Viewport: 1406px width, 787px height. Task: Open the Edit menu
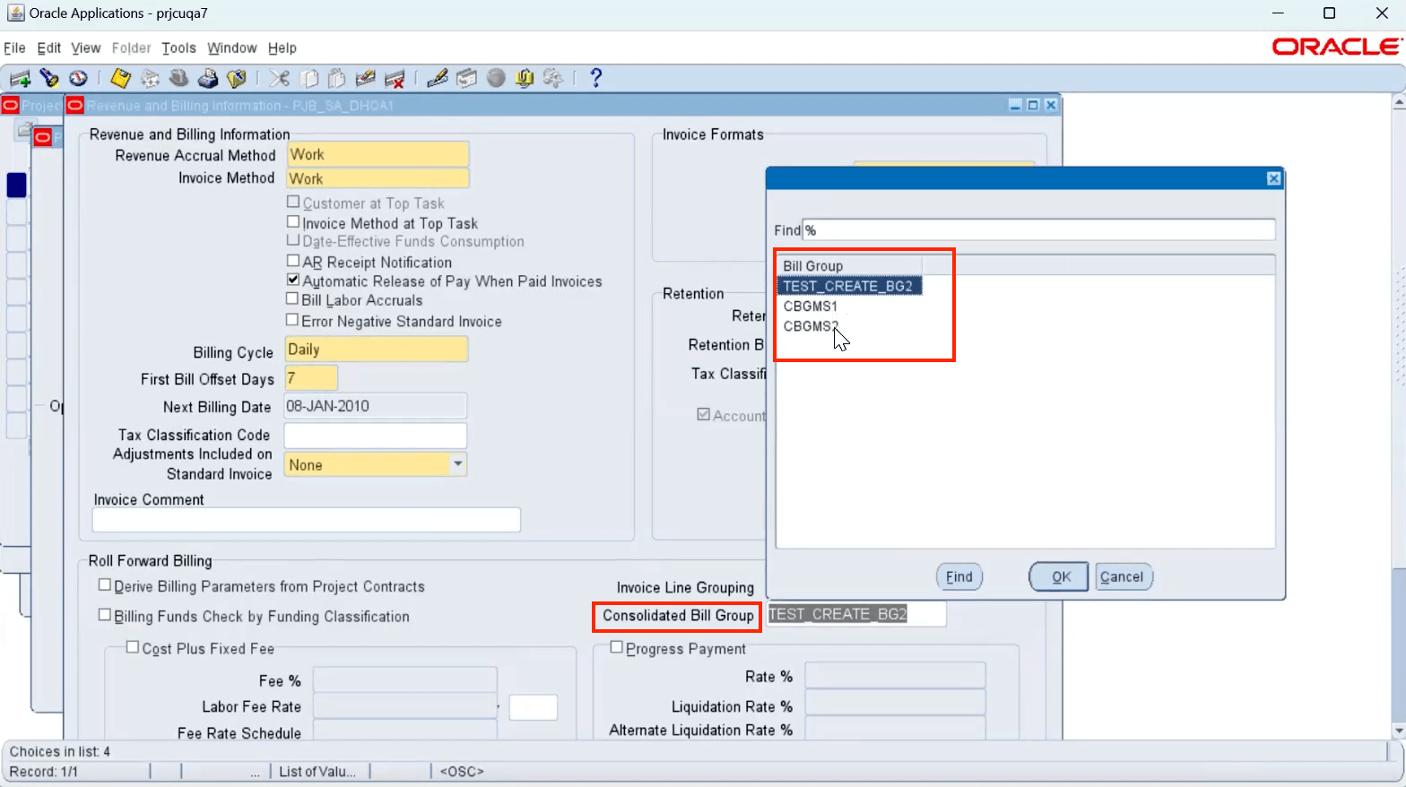49,48
